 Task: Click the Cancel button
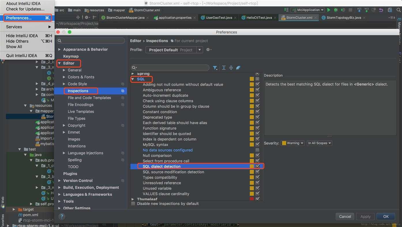pyautogui.click(x=345, y=216)
